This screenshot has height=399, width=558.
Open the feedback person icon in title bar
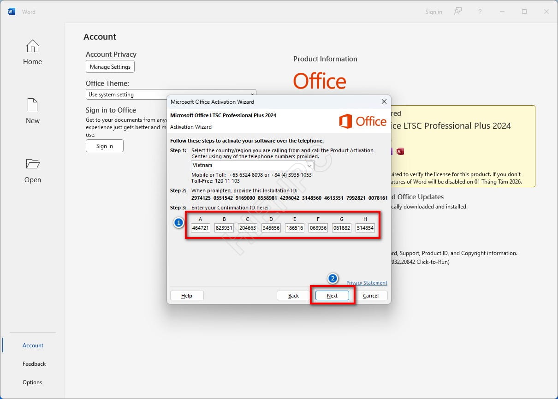[x=457, y=12]
